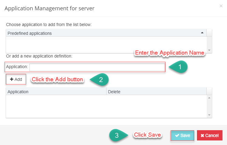Focus the Application name text field
Viewport: 227px width, 145px height.
point(97,67)
